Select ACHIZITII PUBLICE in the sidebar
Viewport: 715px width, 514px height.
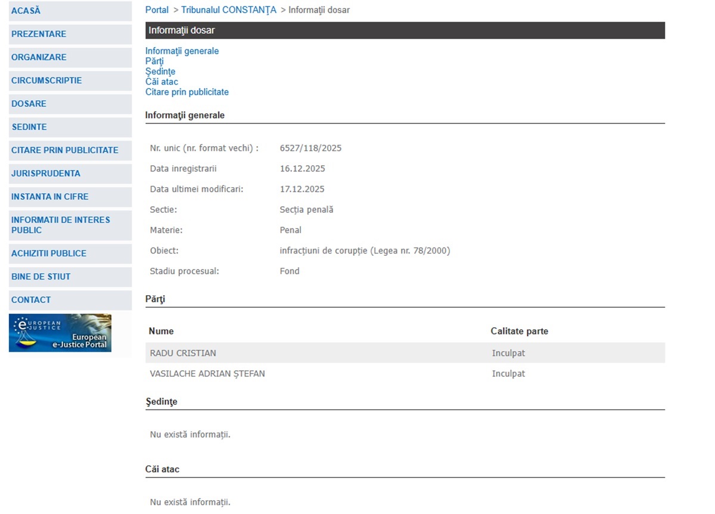[x=70, y=253]
